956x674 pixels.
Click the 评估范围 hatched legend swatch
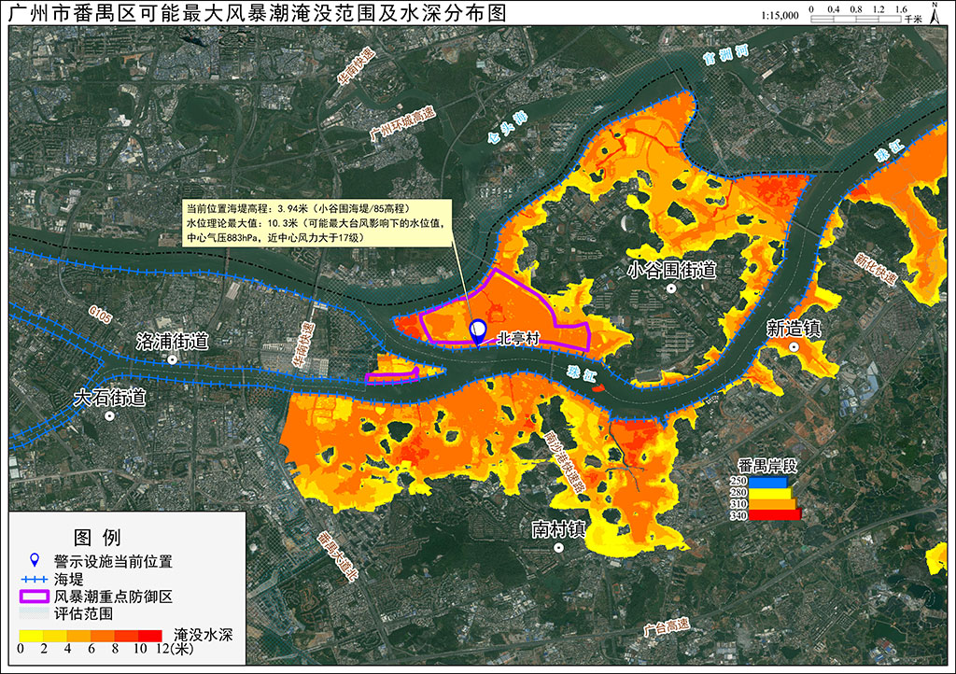pos(35,613)
